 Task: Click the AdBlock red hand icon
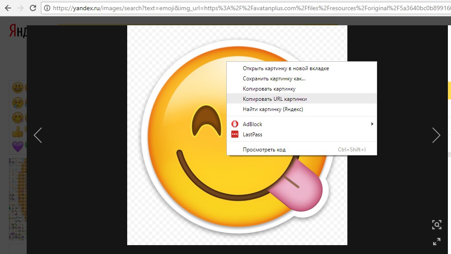coord(235,124)
